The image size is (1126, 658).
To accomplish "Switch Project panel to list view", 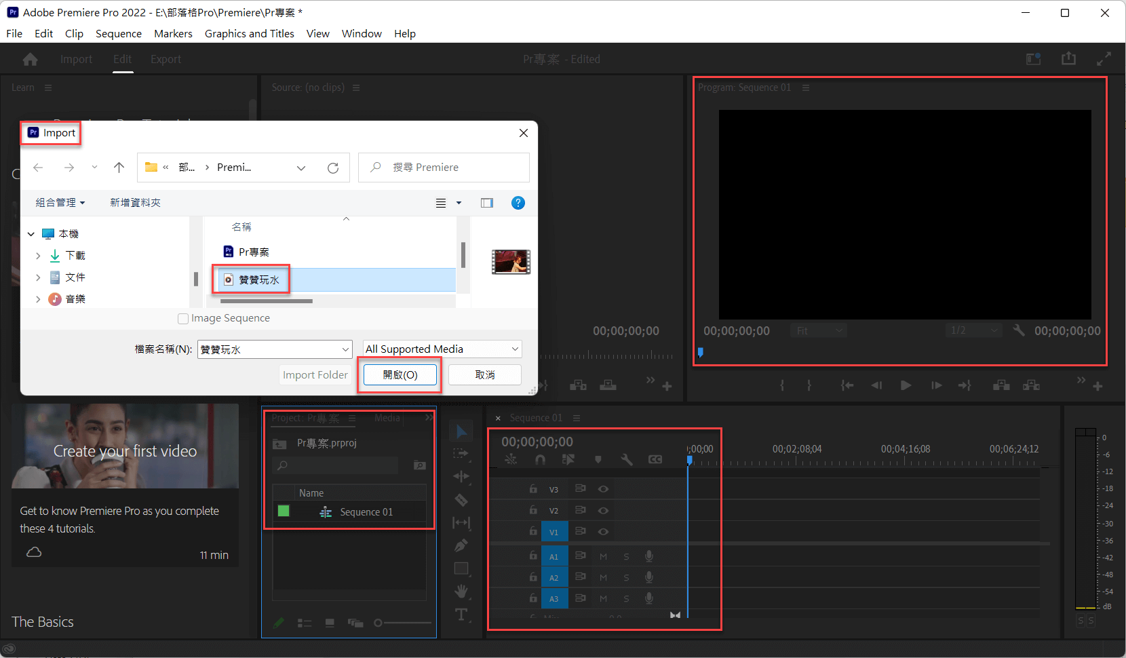I will coord(305,623).
